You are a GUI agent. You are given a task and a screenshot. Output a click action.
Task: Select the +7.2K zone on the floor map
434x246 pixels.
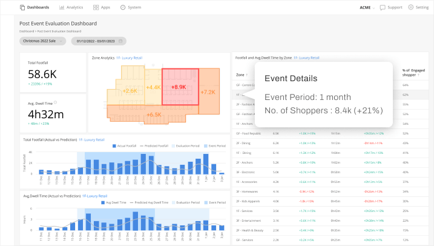[x=209, y=92]
